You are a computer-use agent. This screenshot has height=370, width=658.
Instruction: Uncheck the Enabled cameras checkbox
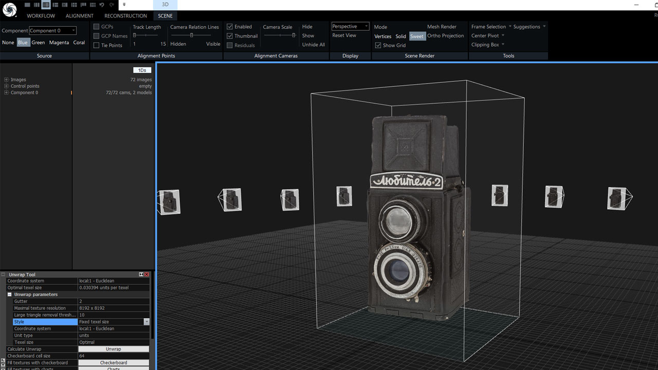pyautogui.click(x=230, y=27)
